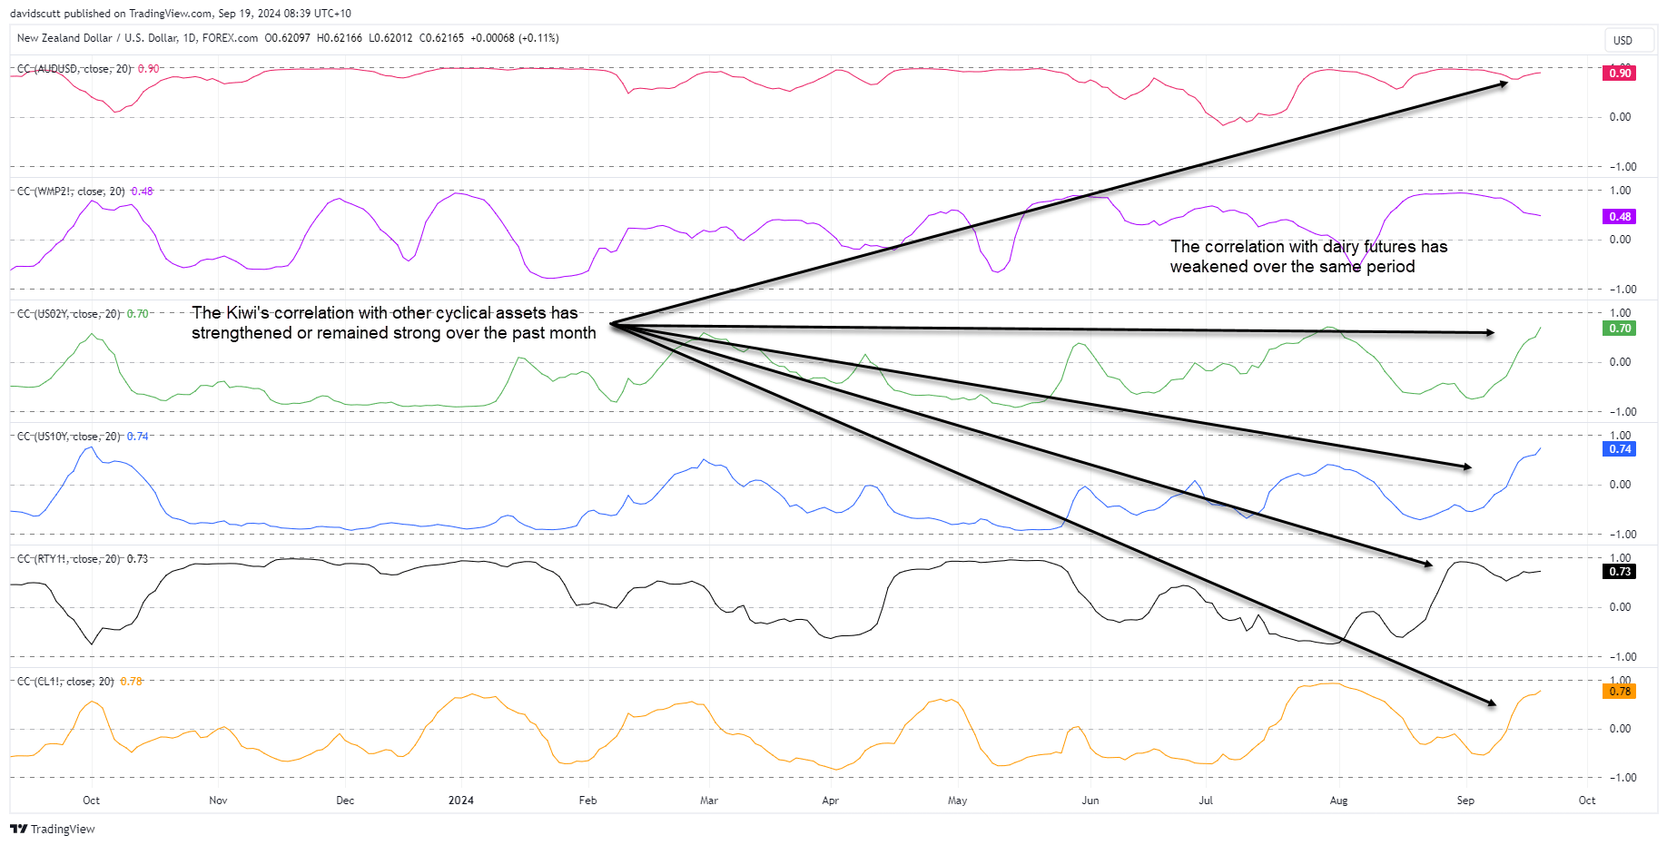The image size is (1667, 845).
Task: Click the dairy futures correlation text note
Action: 1308,257
